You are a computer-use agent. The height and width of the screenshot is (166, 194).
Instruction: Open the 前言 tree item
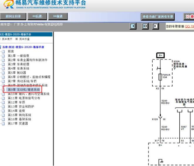11,51
